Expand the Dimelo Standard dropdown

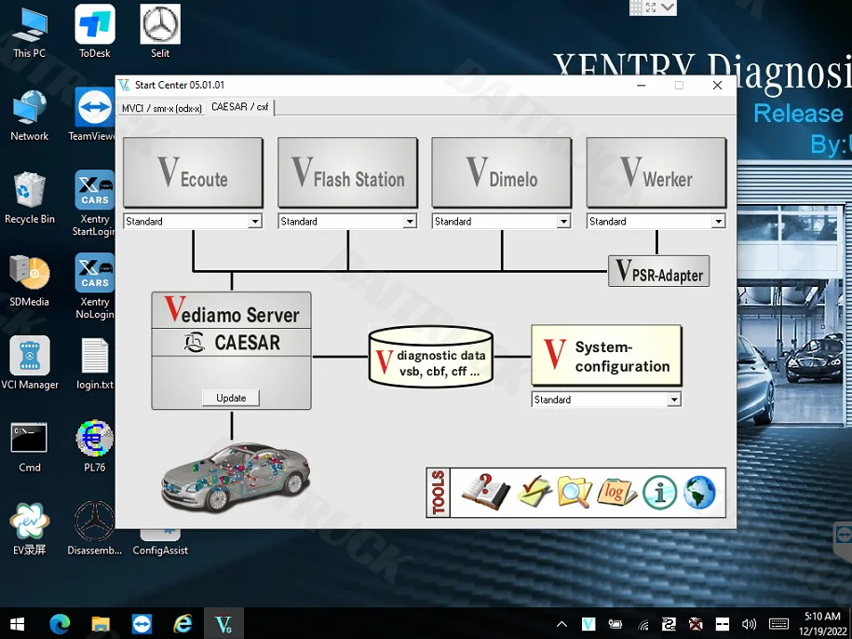pyautogui.click(x=563, y=221)
